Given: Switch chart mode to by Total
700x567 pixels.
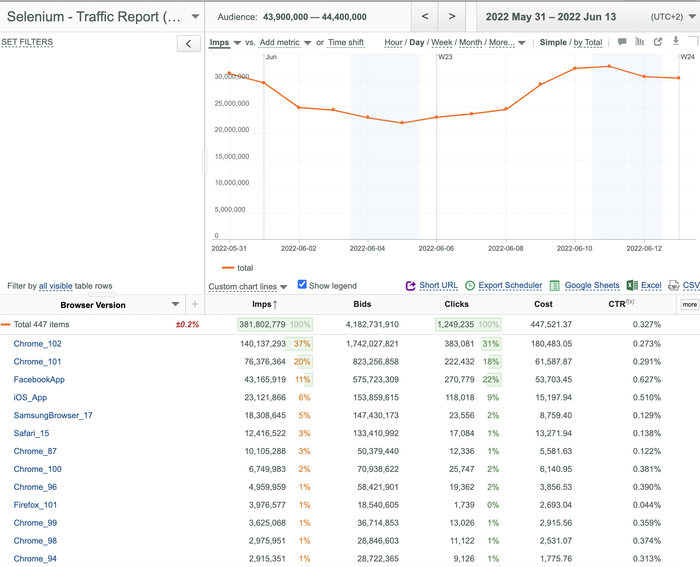Looking at the screenshot, I should coord(588,42).
